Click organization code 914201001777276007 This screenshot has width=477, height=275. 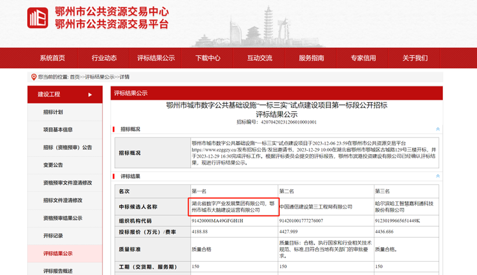301,221
